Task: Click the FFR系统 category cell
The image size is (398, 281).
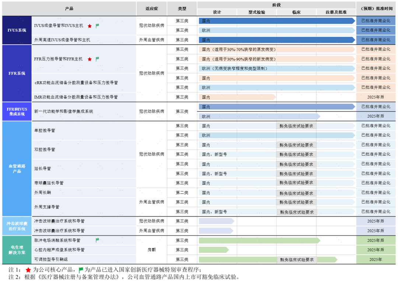Action: pyautogui.click(x=17, y=73)
